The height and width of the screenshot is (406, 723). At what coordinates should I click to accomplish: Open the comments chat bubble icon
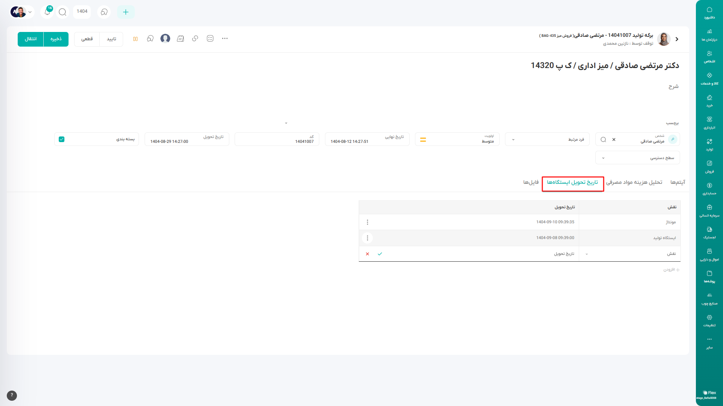[150, 39]
